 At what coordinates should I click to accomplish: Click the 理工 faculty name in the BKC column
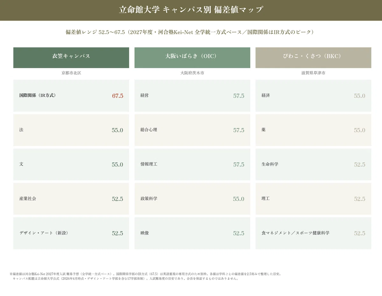point(265,198)
